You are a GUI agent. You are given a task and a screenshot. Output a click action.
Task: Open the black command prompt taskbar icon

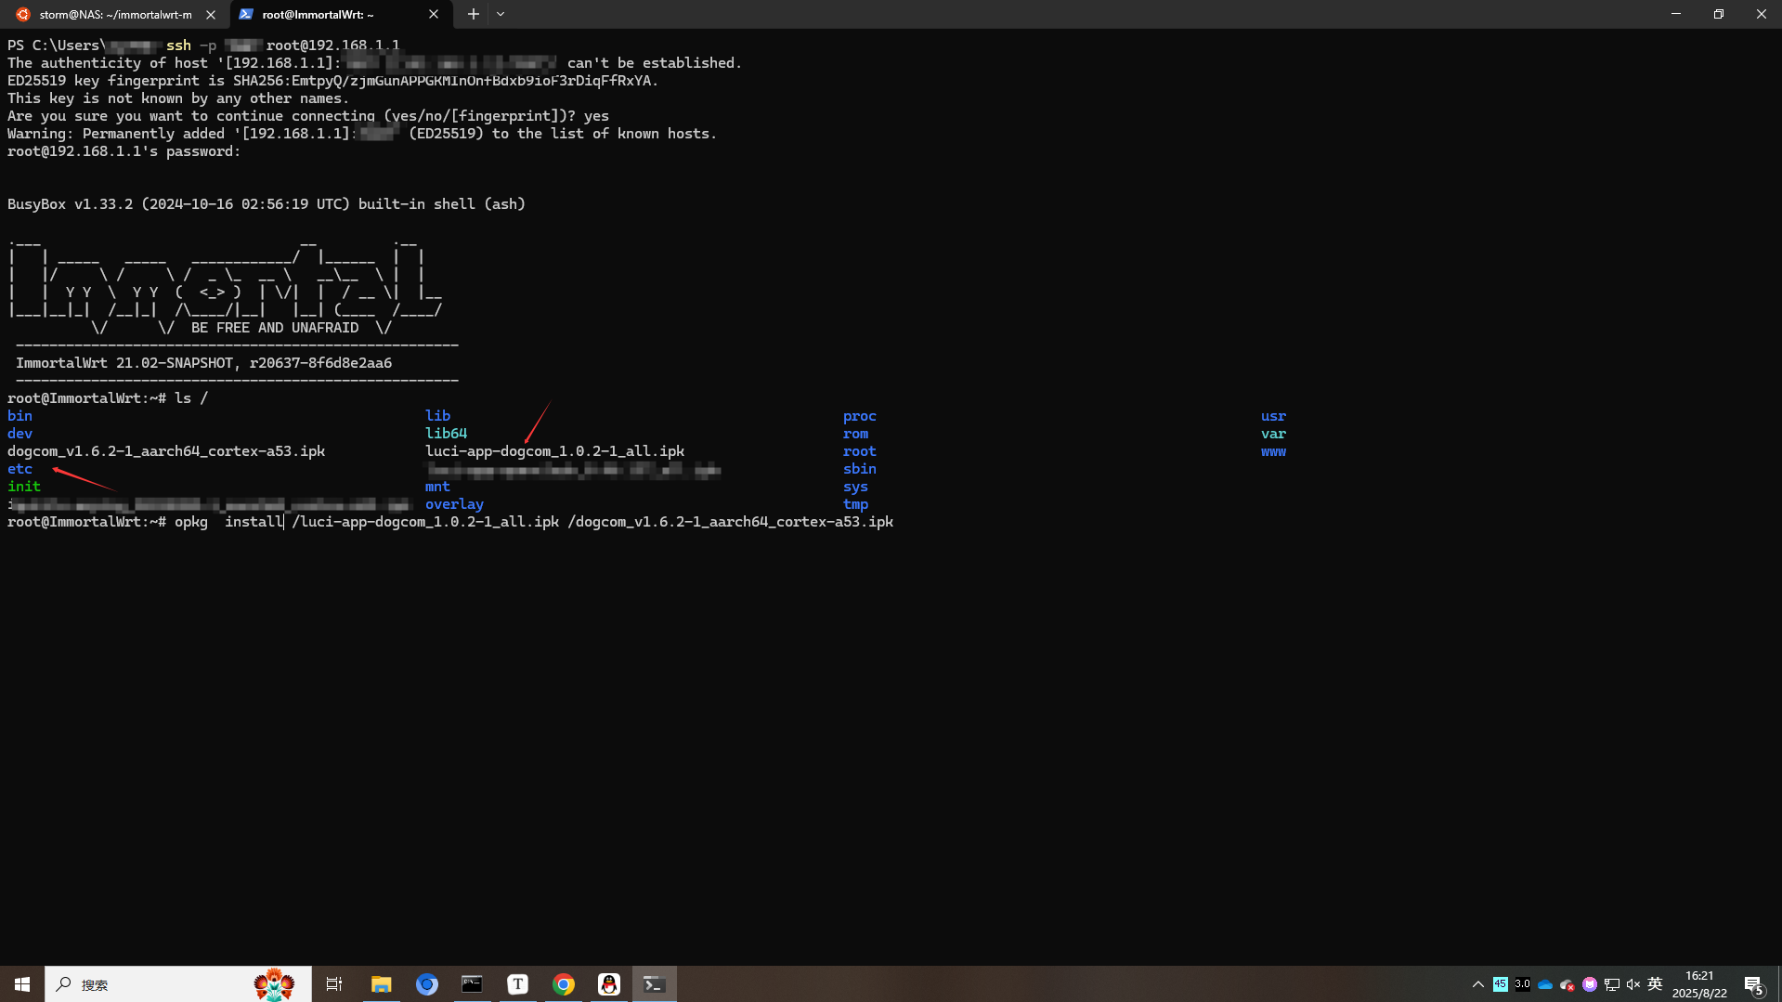tap(472, 983)
